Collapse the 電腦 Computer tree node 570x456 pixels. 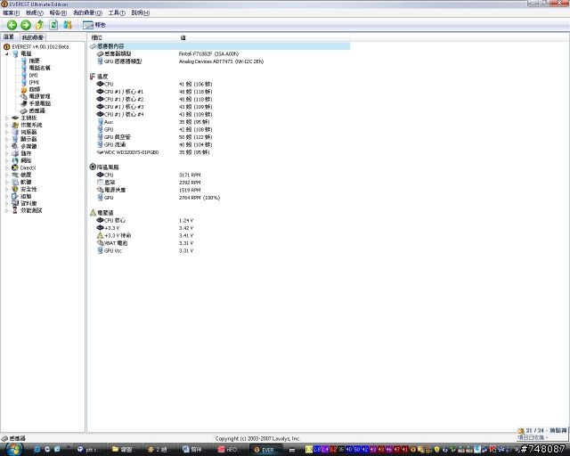point(6,53)
